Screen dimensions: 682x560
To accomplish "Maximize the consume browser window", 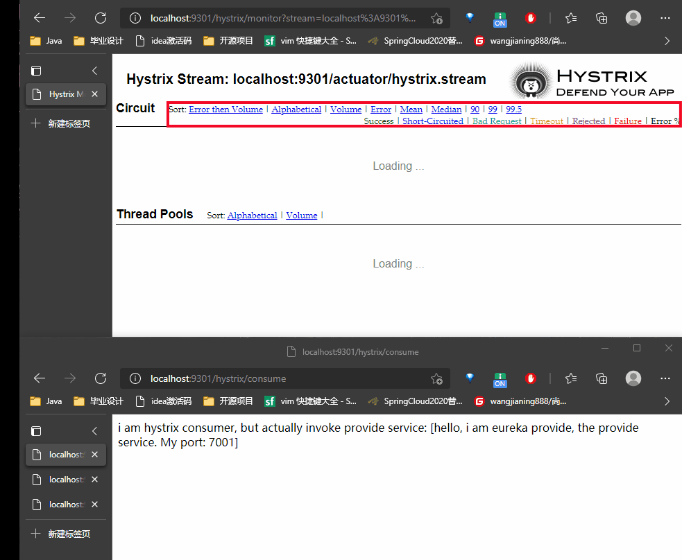I will (637, 348).
